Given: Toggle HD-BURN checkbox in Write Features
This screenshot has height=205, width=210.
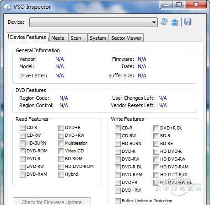Looking at the screenshot, I should click(118, 144).
